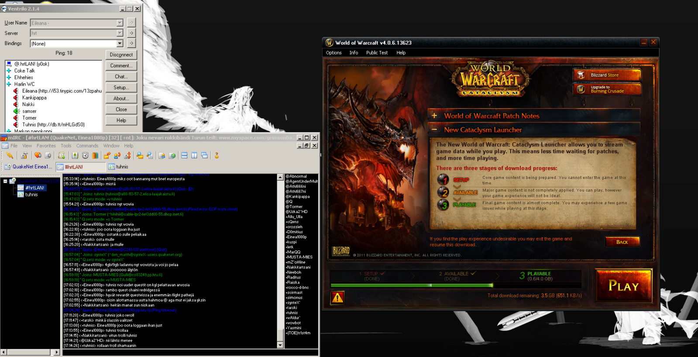Select tuhnis query in the mIRC treebar
This screenshot has height=357, width=698.
tap(31, 195)
